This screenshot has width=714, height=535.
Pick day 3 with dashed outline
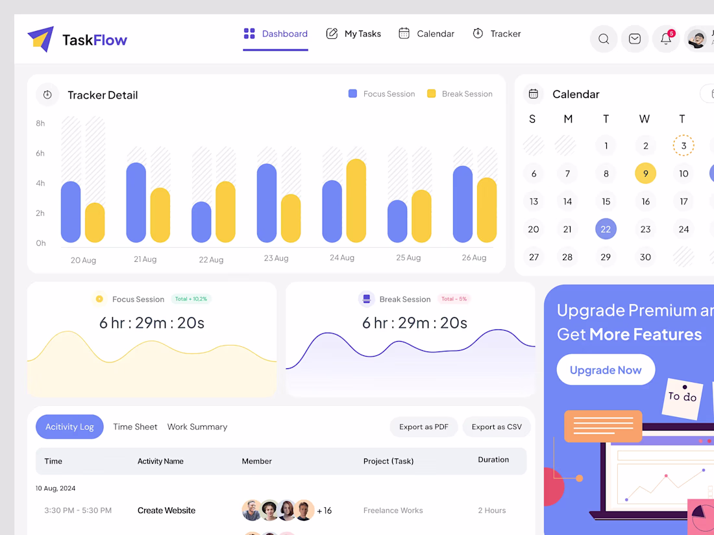click(x=683, y=145)
